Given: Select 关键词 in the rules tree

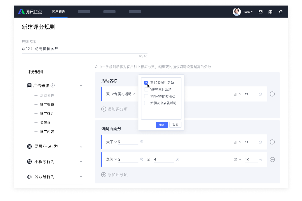Looking at the screenshot, I should (x=45, y=123).
